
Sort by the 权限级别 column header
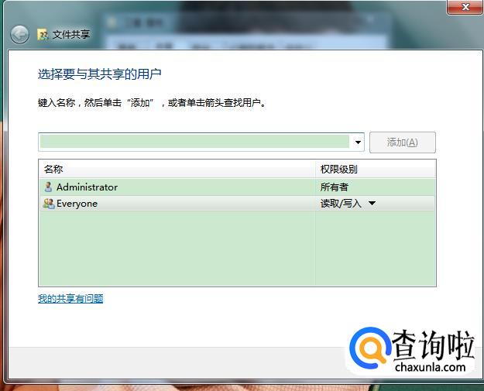point(376,169)
